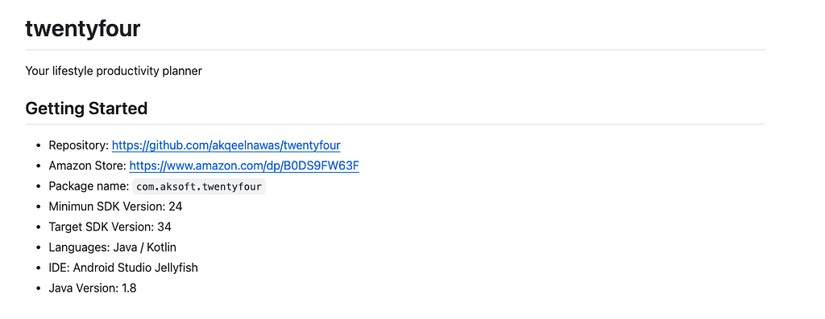
Task: Click the Getting Started section heading
Action: (86, 108)
